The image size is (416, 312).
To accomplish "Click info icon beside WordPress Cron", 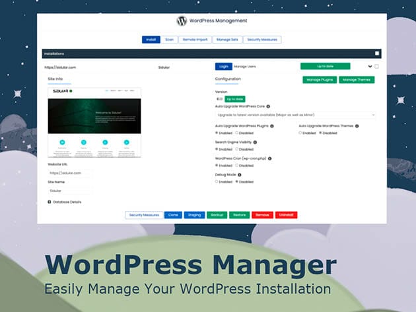I will [x=269, y=158].
